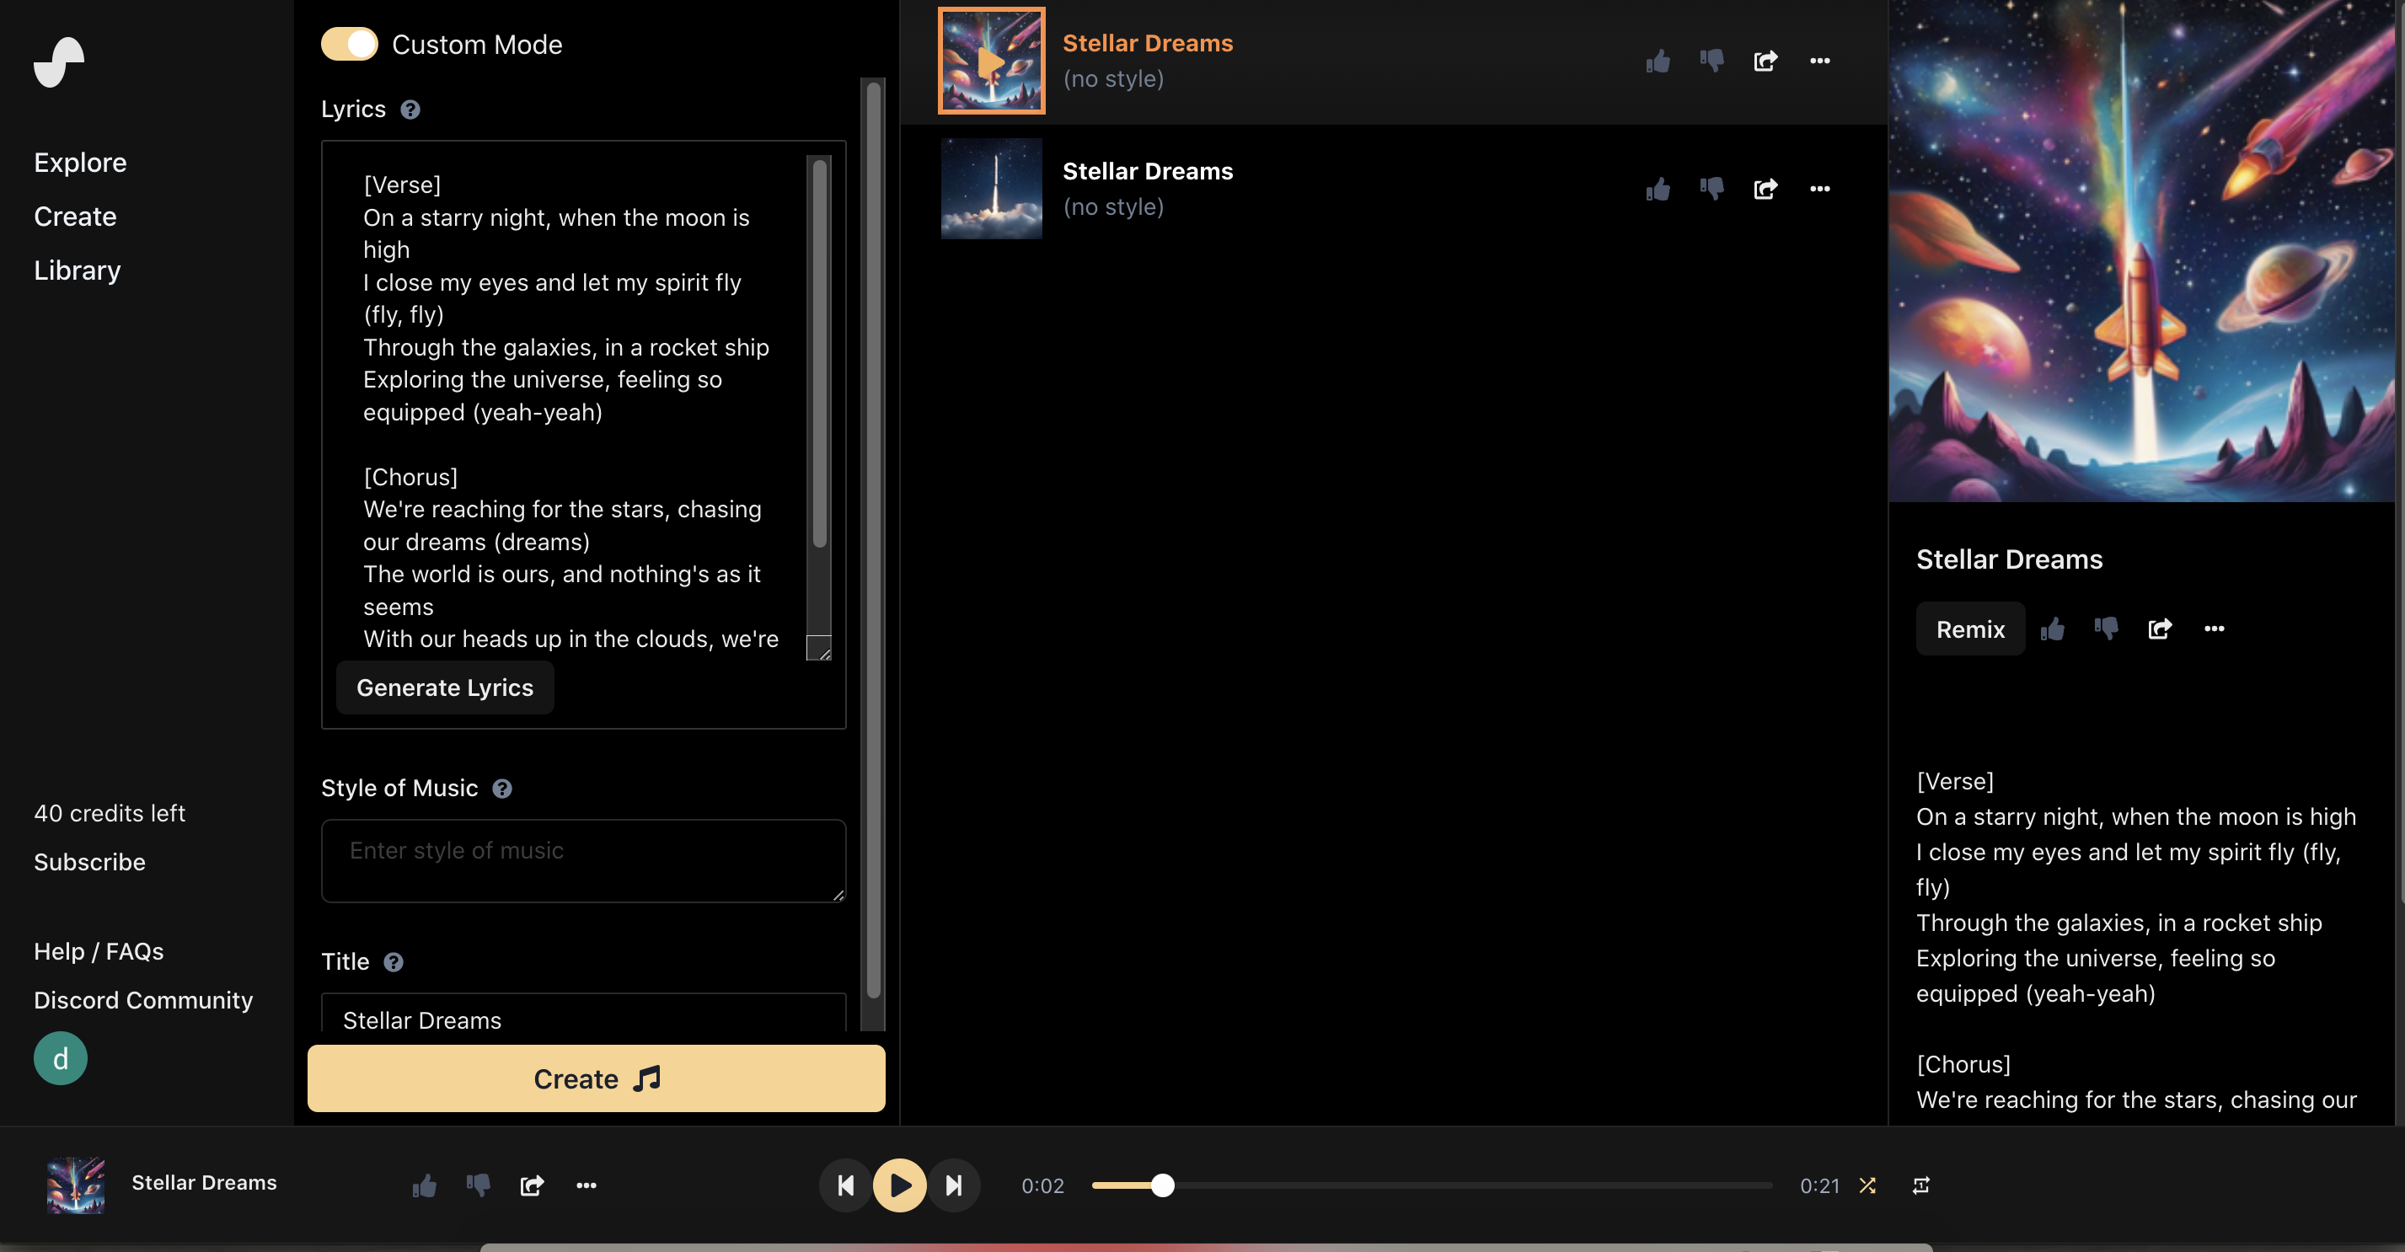Share the first Stellar Dreams song in list
The width and height of the screenshot is (2405, 1252).
coord(1765,62)
